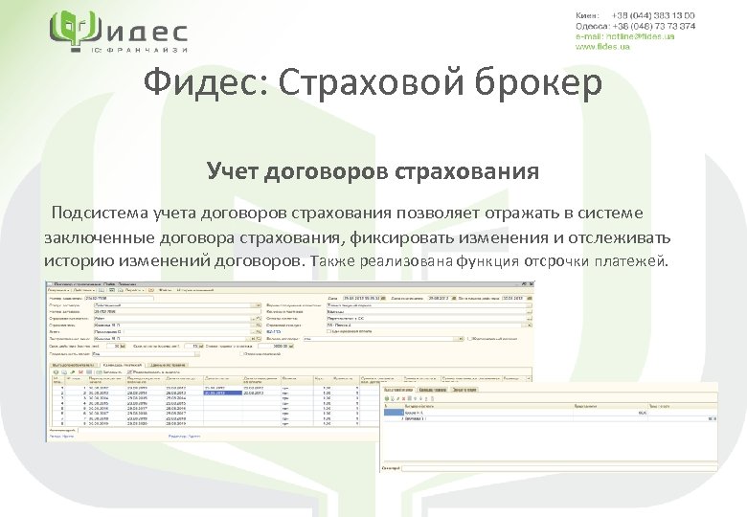Open the Перейти menu in the contract window toolbar
Viewport: 747px width, 517px height.
click(x=135, y=290)
